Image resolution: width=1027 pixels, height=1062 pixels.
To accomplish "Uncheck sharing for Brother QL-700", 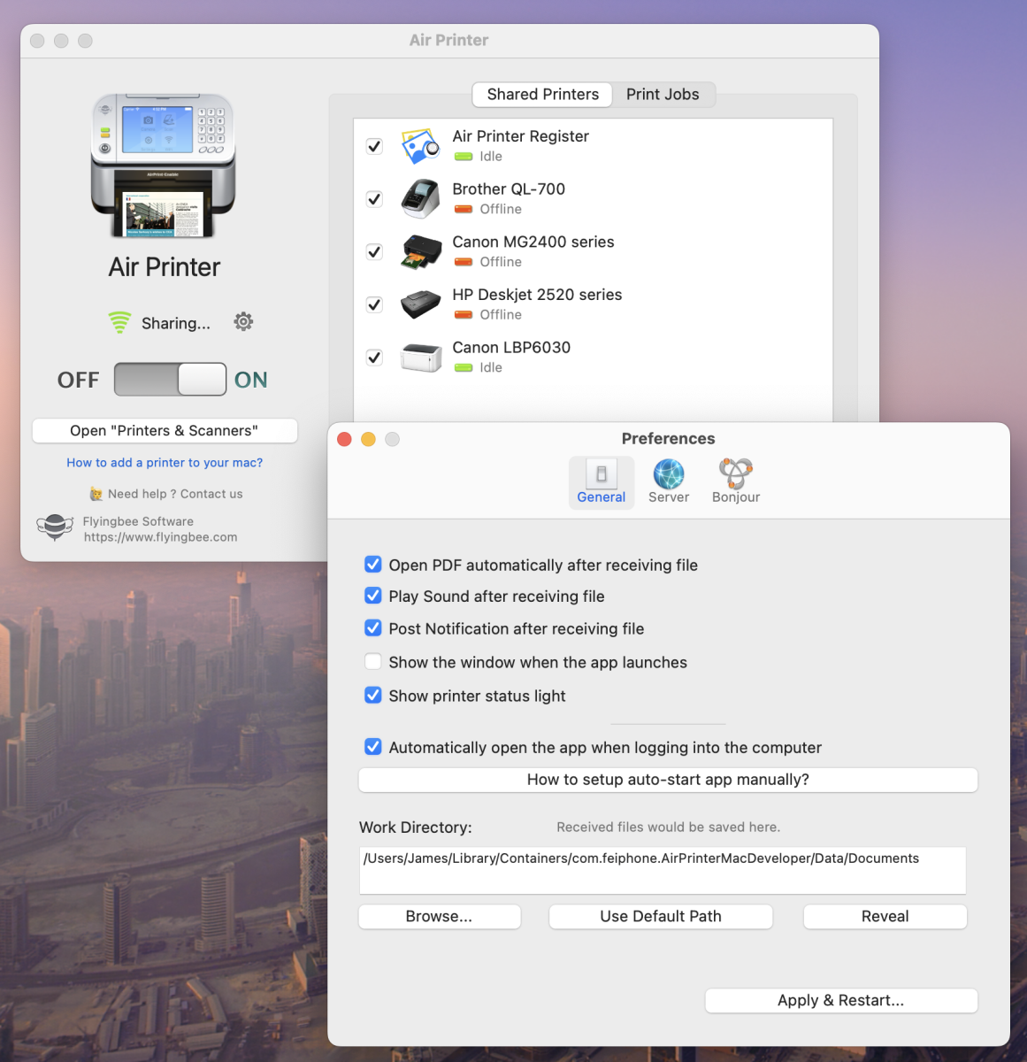I will point(375,199).
